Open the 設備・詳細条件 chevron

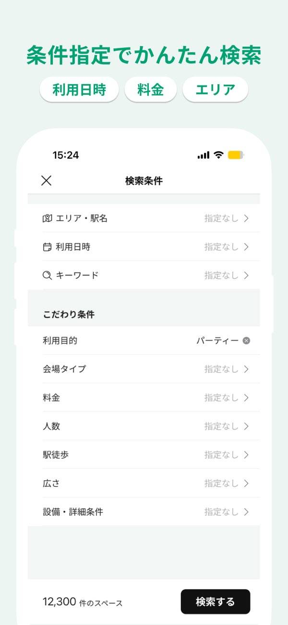246,512
